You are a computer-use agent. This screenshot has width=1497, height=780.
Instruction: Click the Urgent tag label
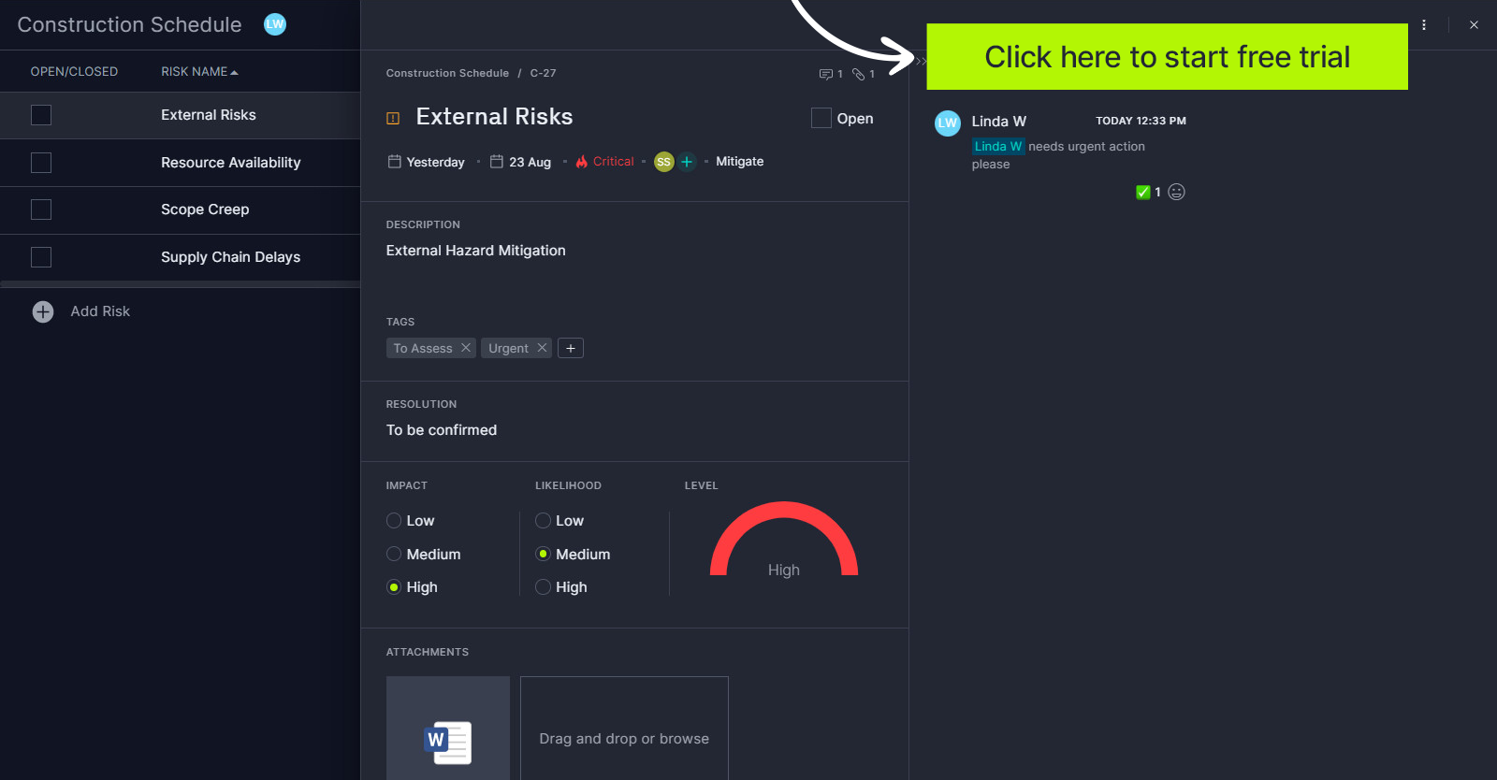pos(508,348)
